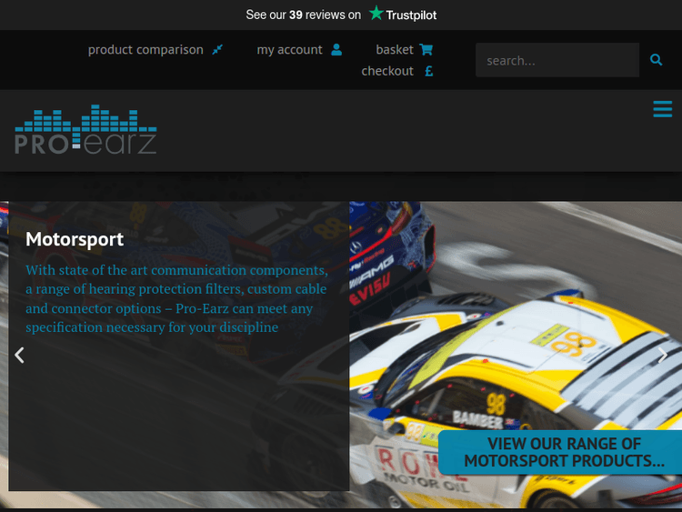The width and height of the screenshot is (682, 512).
Task: Click View Our Range of Motorsport Products
Action: click(x=564, y=452)
